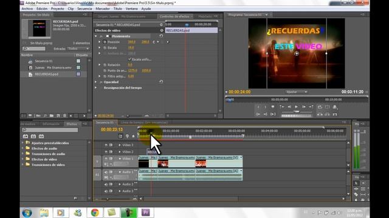Select the Selection tool in Tools panel
Viewport: 389px width, 218px height.
[356, 183]
